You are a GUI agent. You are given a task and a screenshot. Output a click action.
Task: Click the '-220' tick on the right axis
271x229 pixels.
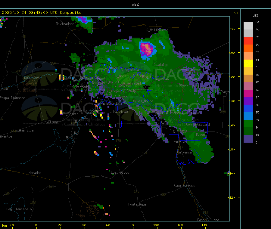tap(232, 198)
